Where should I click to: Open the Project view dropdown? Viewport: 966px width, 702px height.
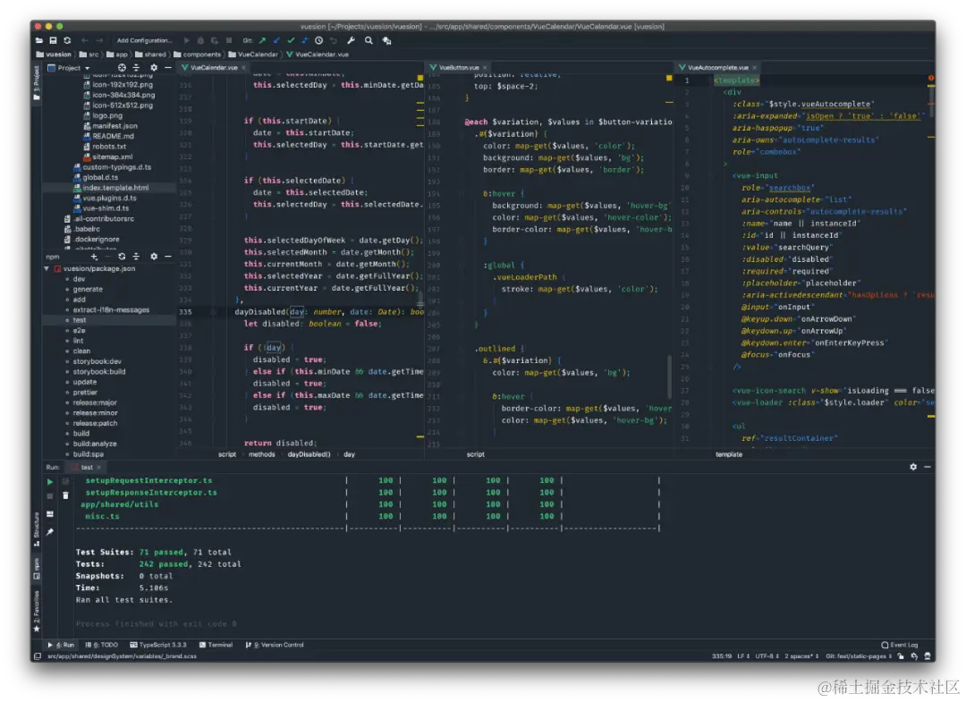coord(69,68)
